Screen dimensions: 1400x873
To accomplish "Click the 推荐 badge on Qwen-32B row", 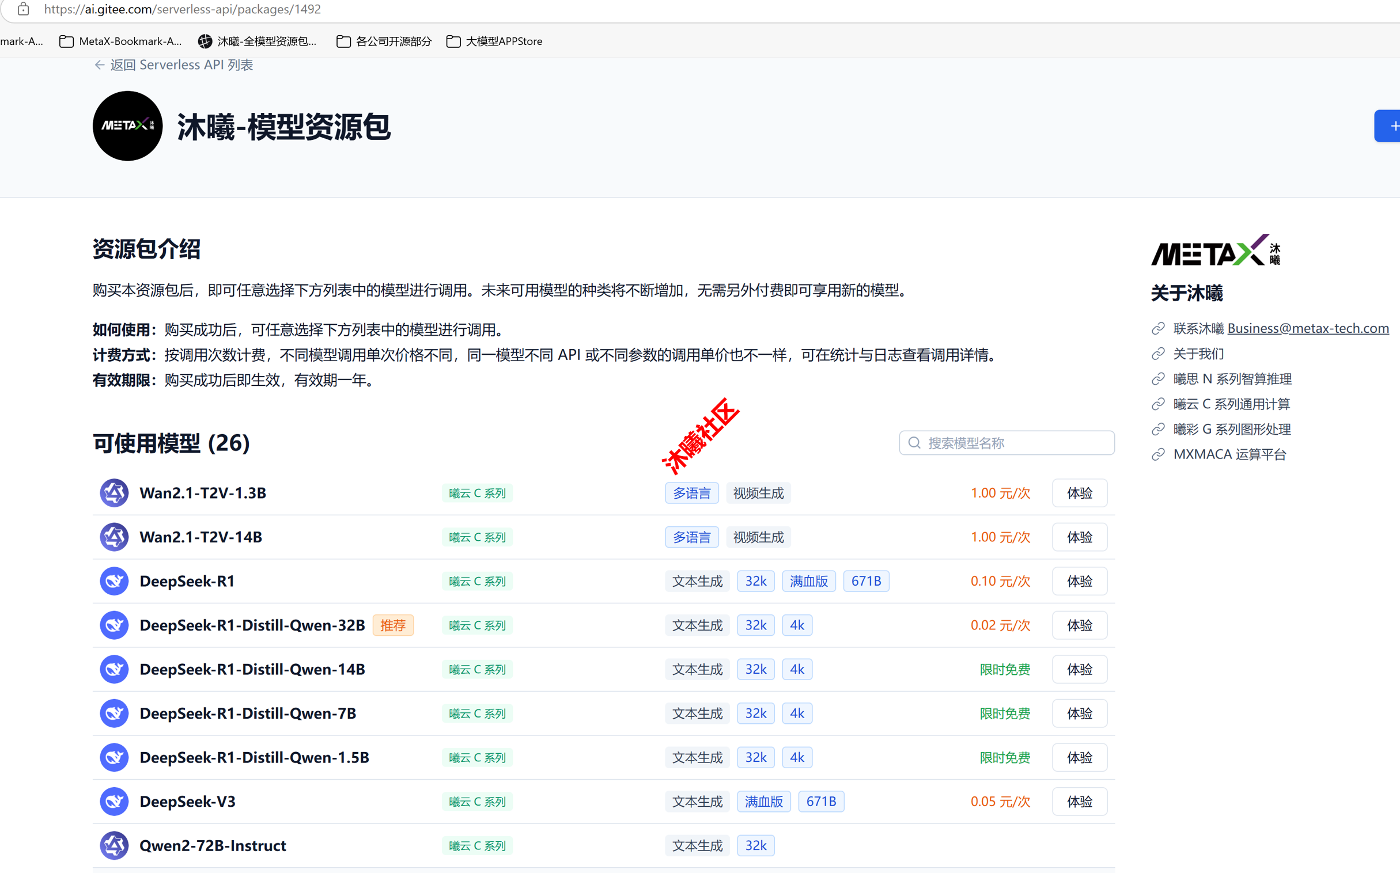I will pos(393,625).
